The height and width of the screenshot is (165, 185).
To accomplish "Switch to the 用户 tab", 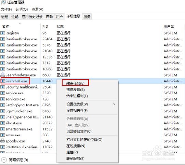I will point(60,17).
